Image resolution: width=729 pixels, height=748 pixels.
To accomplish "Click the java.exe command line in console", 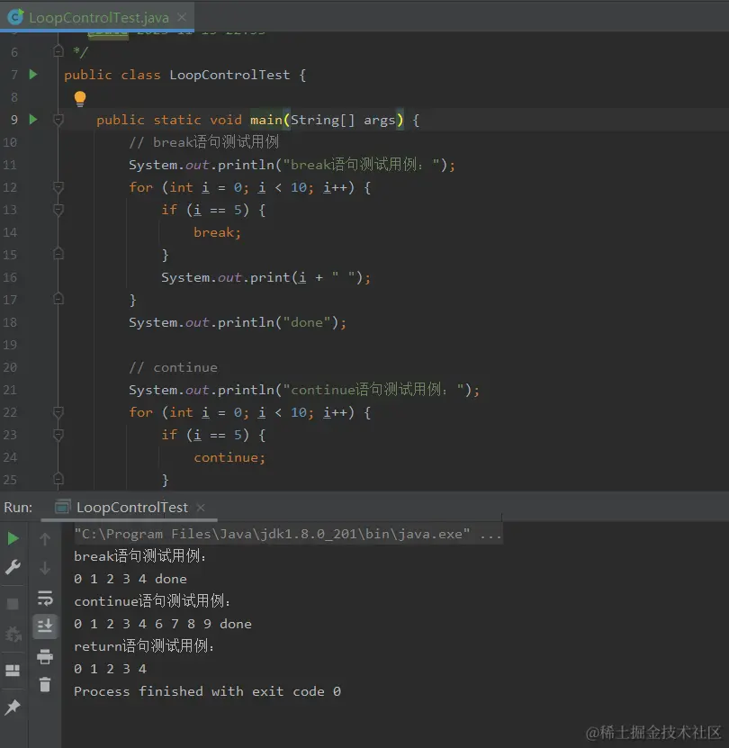I will [x=287, y=534].
